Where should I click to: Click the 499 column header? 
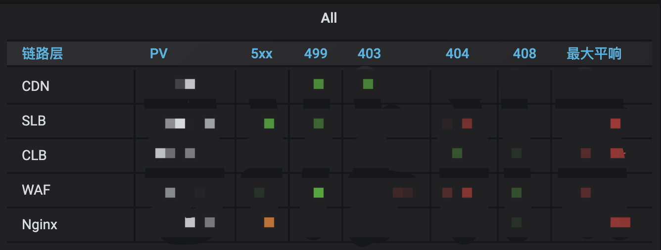pyautogui.click(x=316, y=54)
